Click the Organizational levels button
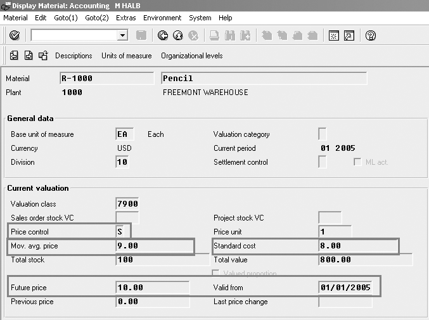 [x=191, y=56]
